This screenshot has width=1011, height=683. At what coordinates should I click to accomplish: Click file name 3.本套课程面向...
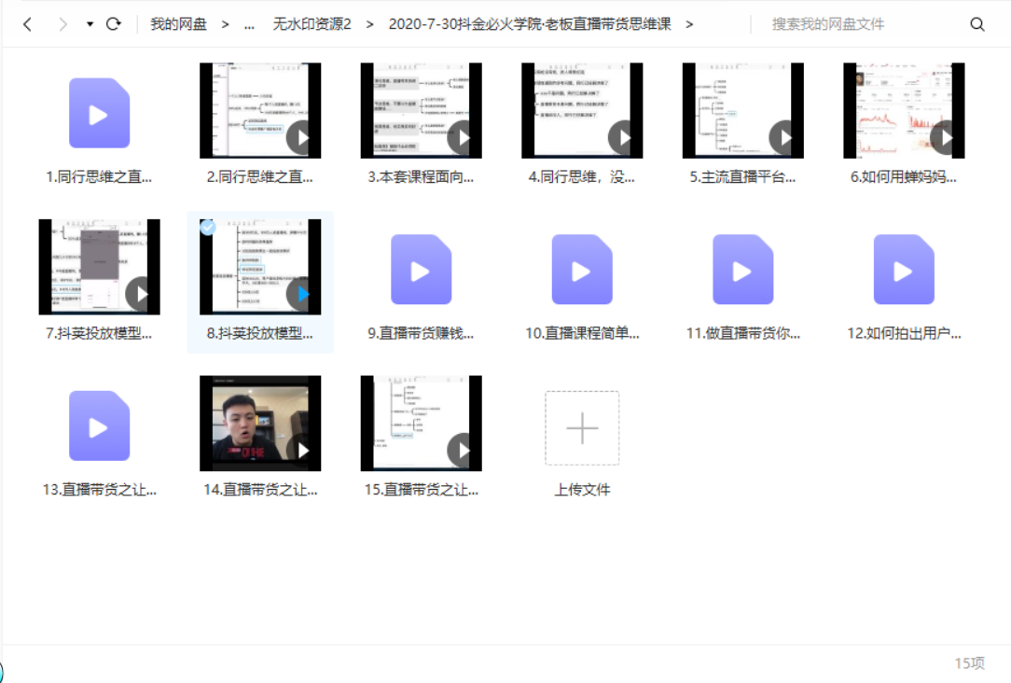pos(421,176)
